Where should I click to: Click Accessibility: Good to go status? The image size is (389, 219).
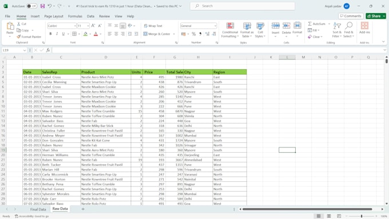31,216
